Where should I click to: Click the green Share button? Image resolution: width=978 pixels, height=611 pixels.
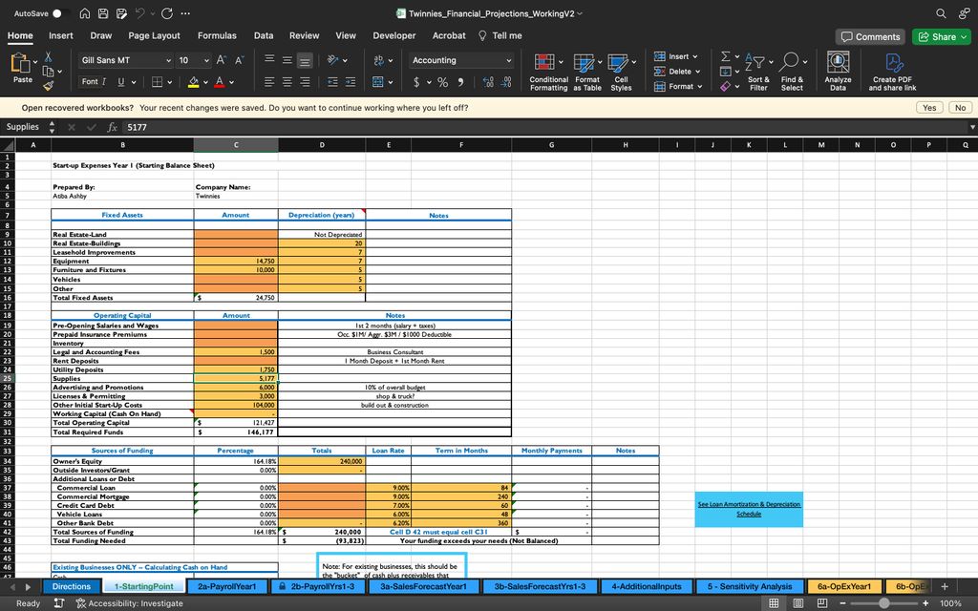tap(941, 37)
